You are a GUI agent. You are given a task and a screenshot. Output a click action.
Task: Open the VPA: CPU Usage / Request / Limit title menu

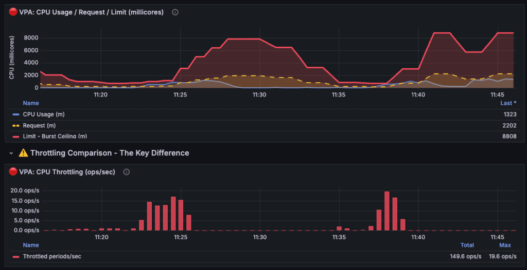pyautogui.click(x=91, y=12)
